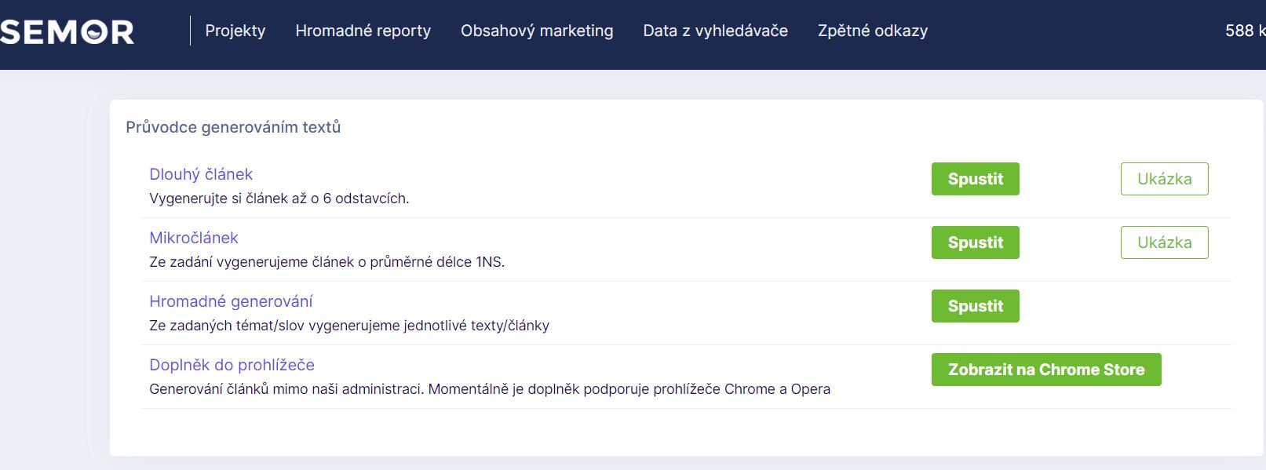
Task: View Ukázka sample for Mikročlánek
Action: click(x=1165, y=242)
